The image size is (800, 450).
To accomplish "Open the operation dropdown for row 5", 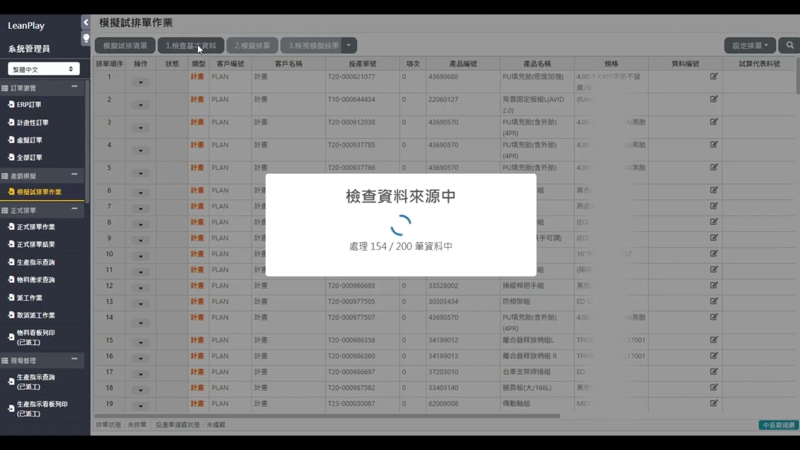I will tap(141, 174).
